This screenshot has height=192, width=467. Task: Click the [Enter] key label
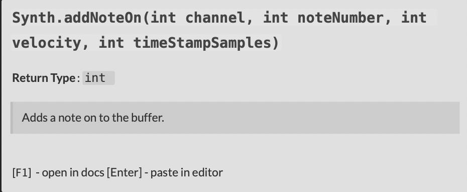(125, 172)
